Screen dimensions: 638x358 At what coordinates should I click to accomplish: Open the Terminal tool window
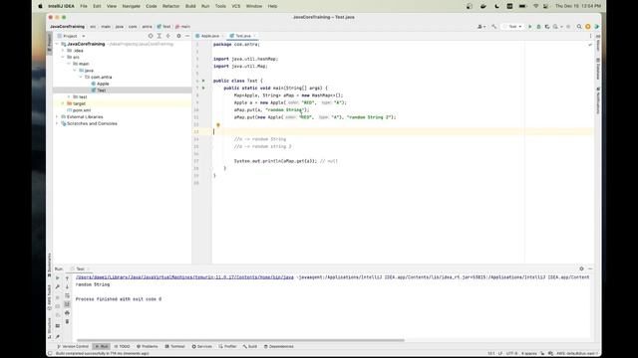point(175,346)
